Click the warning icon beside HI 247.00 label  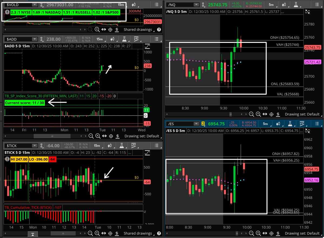[x=7, y=159]
